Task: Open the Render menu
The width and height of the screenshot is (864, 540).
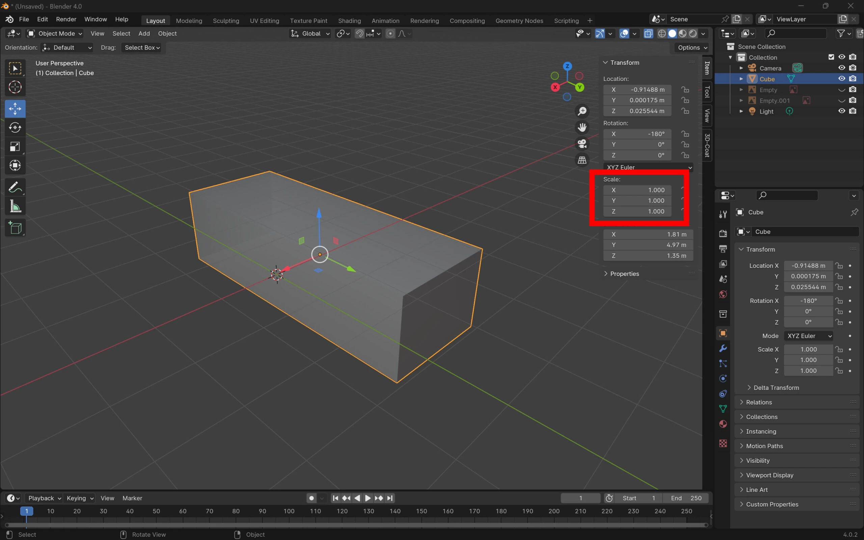Action: click(66, 19)
